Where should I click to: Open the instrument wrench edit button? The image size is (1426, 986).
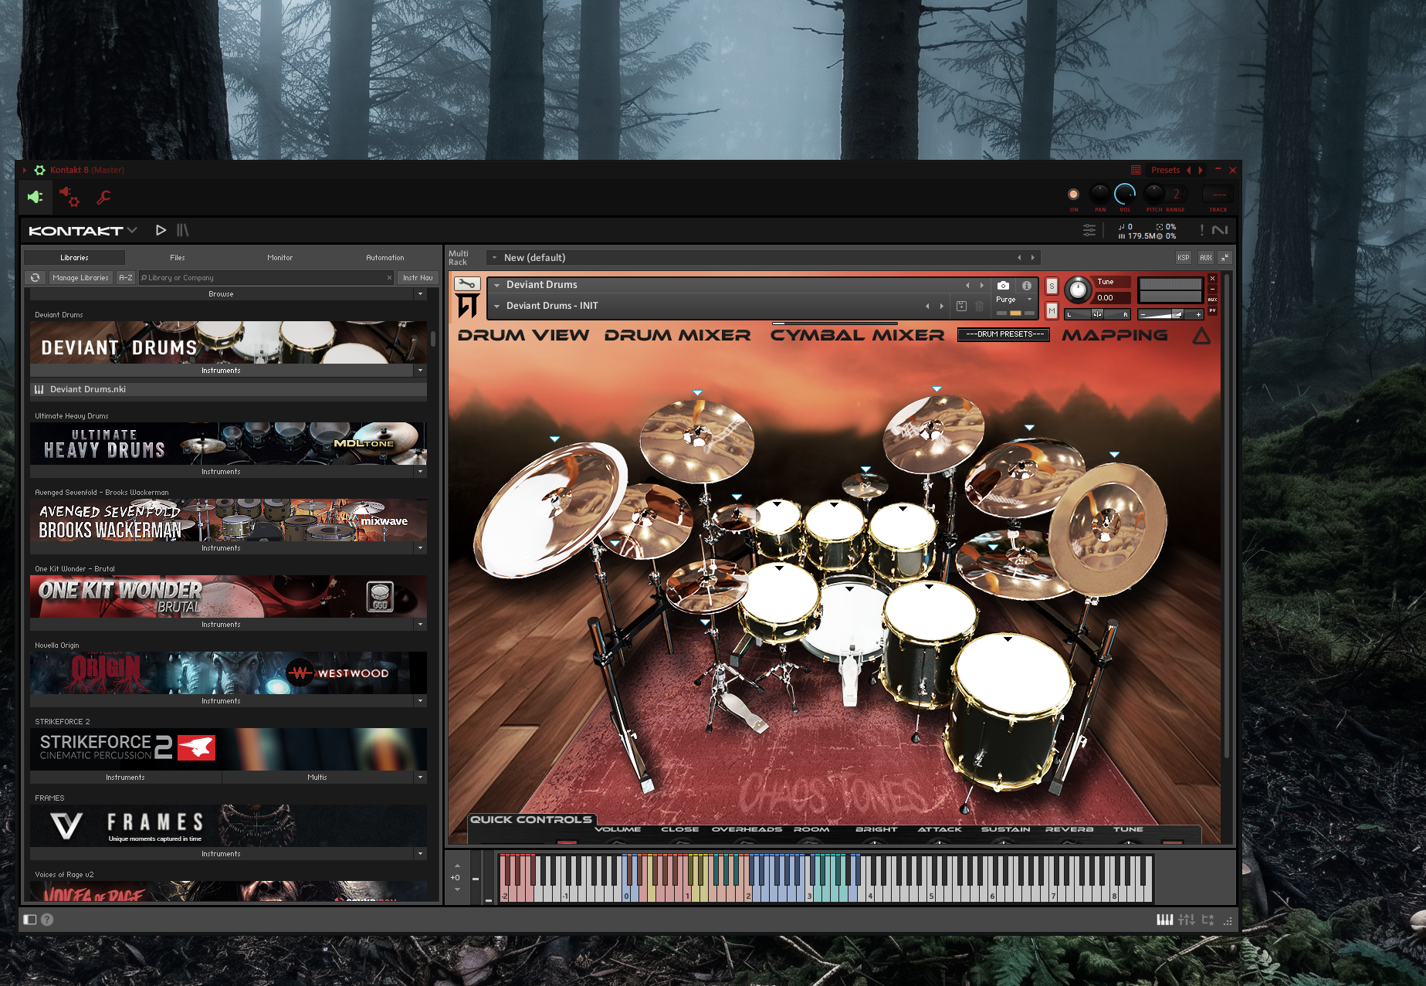[x=467, y=284]
